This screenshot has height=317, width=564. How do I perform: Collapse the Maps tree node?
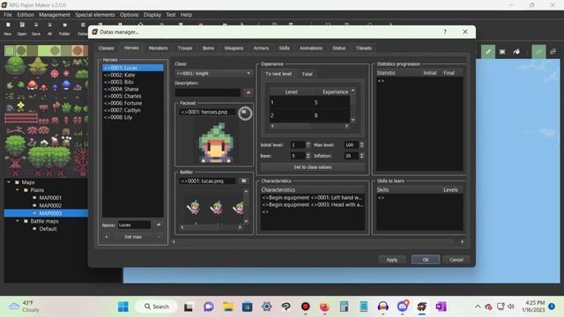(9, 182)
